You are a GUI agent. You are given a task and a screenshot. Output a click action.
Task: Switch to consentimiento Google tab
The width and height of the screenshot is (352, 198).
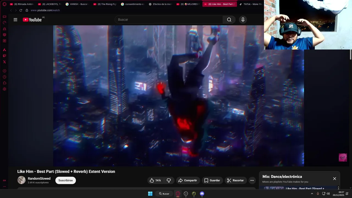(x=133, y=4)
